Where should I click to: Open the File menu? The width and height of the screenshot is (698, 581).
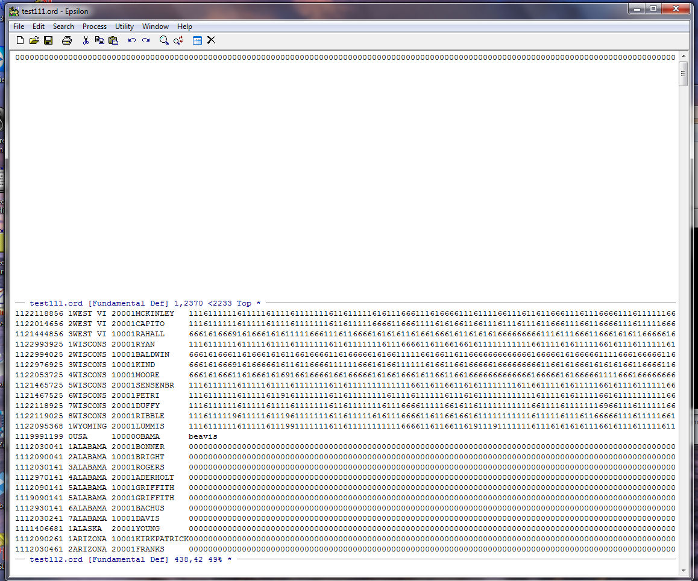pyautogui.click(x=19, y=27)
